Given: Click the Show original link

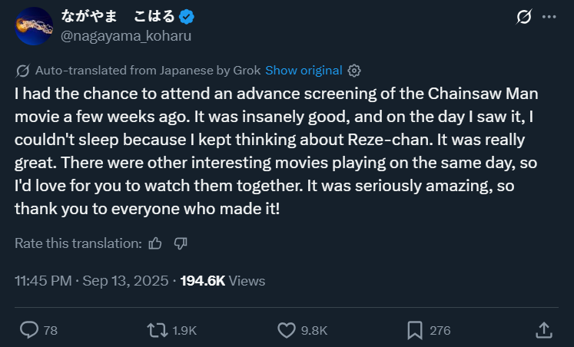Looking at the screenshot, I should (x=304, y=71).
